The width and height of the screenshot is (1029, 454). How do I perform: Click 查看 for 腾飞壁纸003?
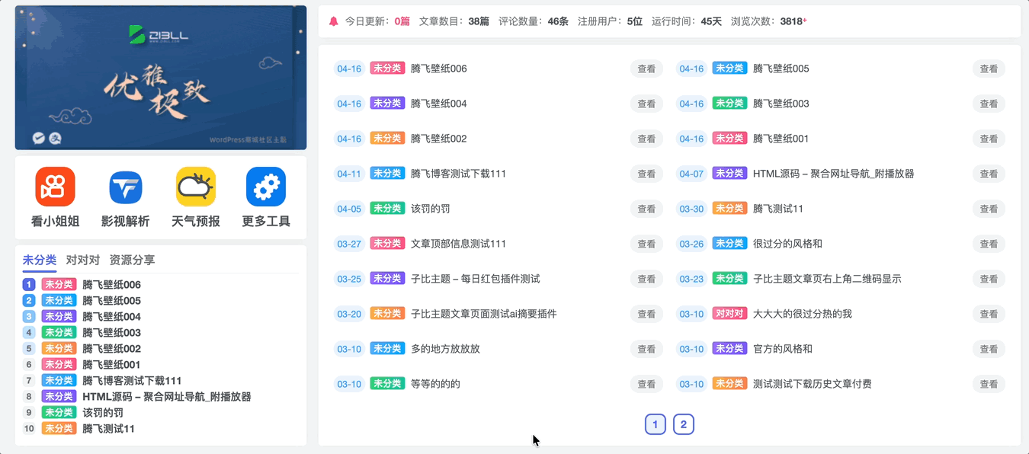(989, 104)
